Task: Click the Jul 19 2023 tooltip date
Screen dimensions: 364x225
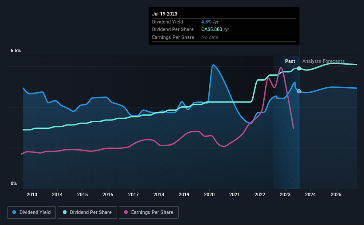Action: [164, 14]
